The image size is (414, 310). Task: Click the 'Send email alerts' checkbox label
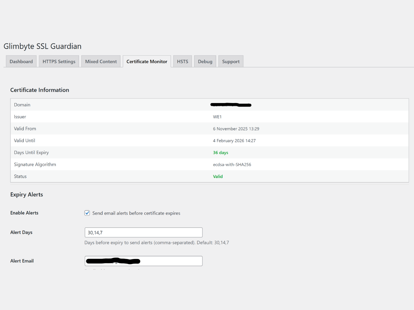click(x=136, y=213)
